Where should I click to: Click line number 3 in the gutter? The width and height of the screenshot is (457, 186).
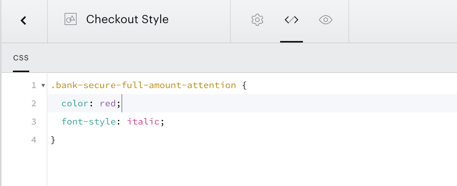[34, 122]
